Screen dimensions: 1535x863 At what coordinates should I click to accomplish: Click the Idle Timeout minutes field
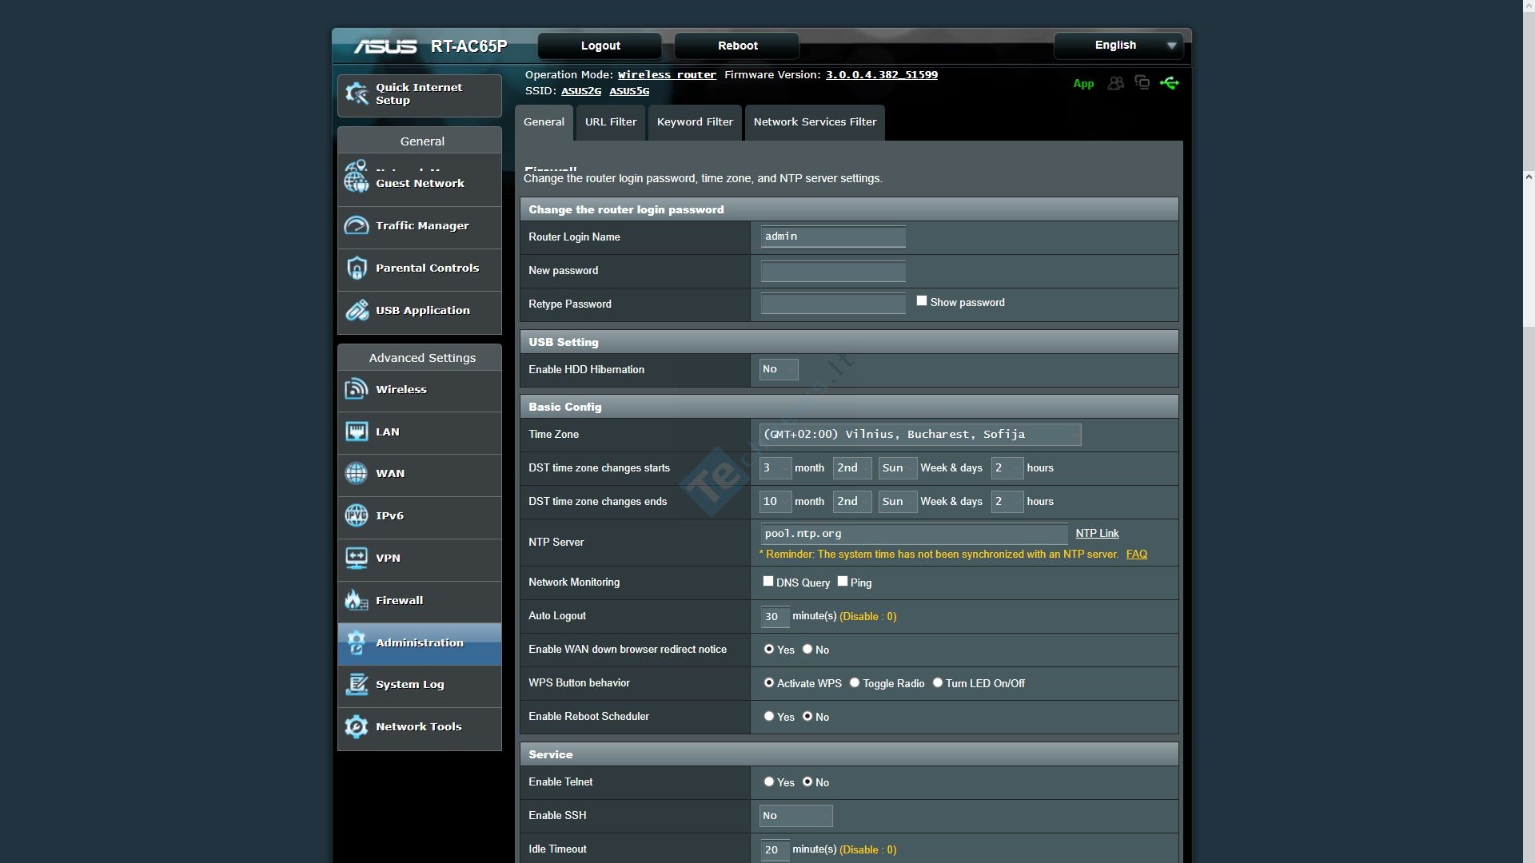(x=775, y=850)
